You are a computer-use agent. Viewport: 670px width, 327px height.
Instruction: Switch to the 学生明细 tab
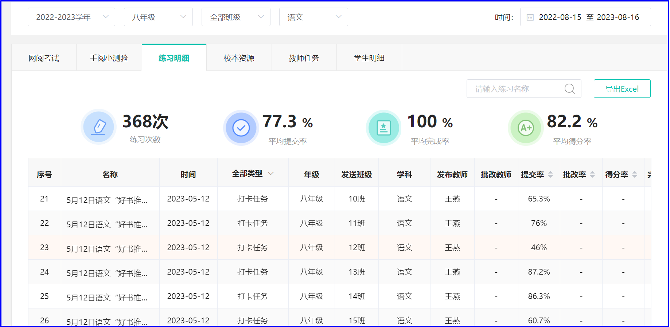coord(369,58)
